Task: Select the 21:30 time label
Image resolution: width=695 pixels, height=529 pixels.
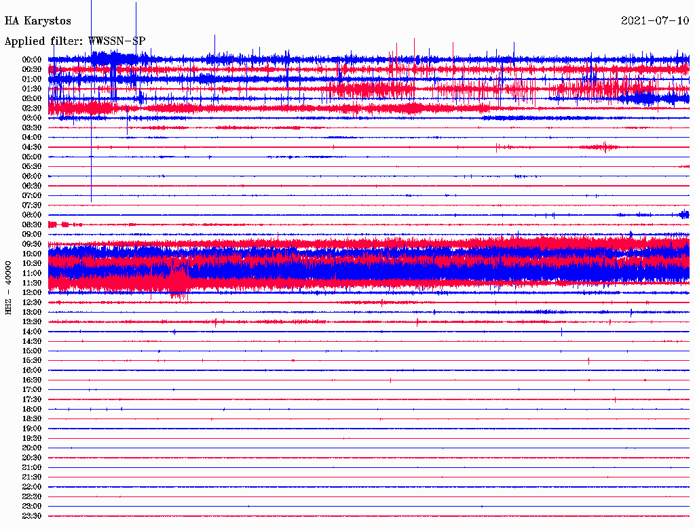Action: [x=32, y=477]
